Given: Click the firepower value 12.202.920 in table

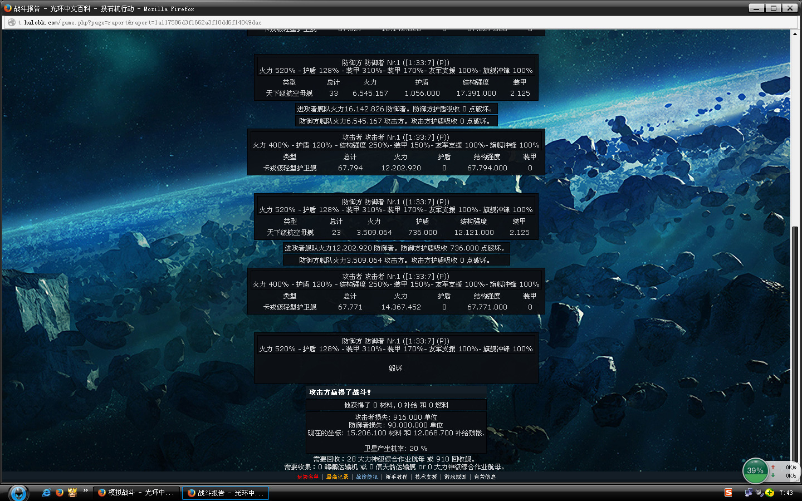Looking at the screenshot, I should (x=401, y=168).
